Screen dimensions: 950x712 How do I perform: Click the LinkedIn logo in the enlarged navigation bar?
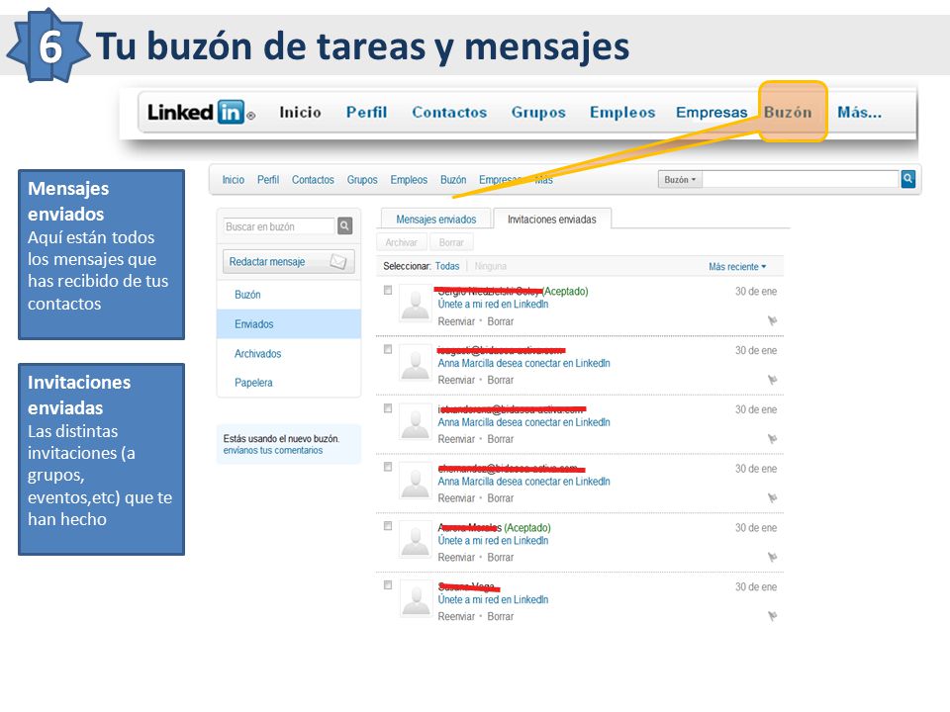[201, 112]
